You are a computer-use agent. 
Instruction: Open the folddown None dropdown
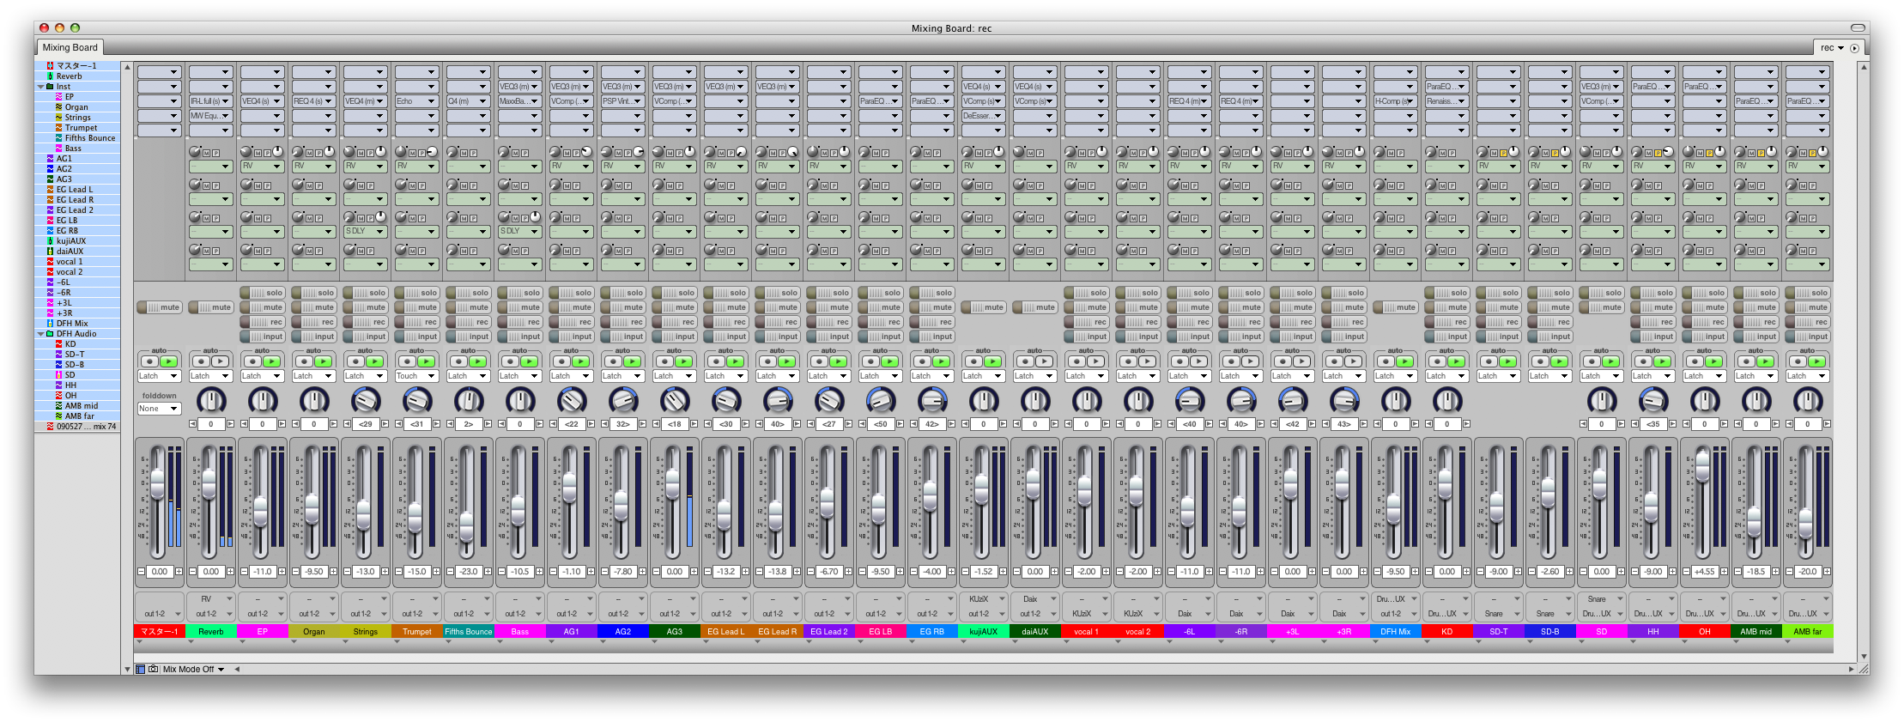159,409
